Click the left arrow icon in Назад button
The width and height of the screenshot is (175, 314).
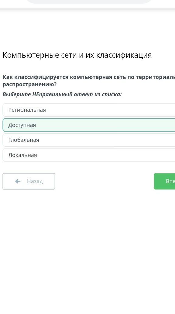point(18,181)
